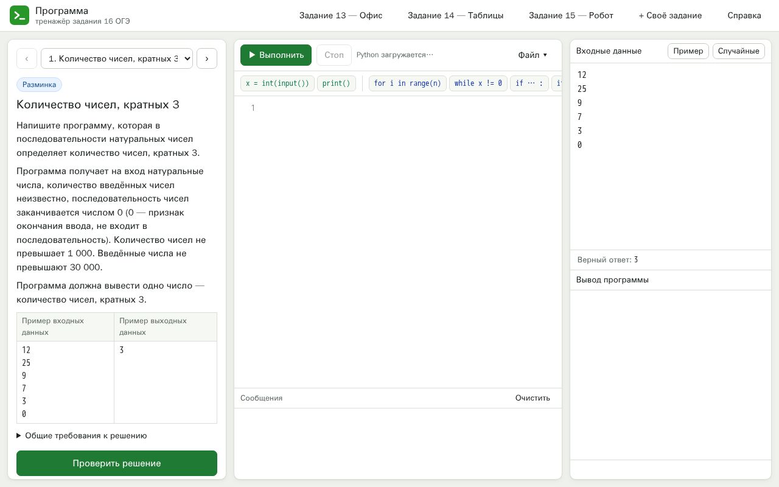Open Задание 14 — Таблицы
Image resolution: width=779 pixels, height=487 pixels.
(x=456, y=15)
